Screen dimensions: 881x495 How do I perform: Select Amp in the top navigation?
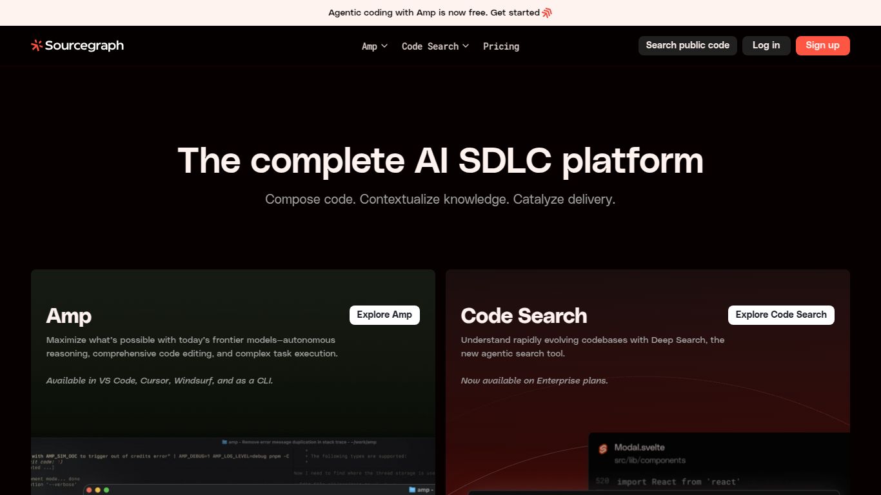[x=369, y=46]
